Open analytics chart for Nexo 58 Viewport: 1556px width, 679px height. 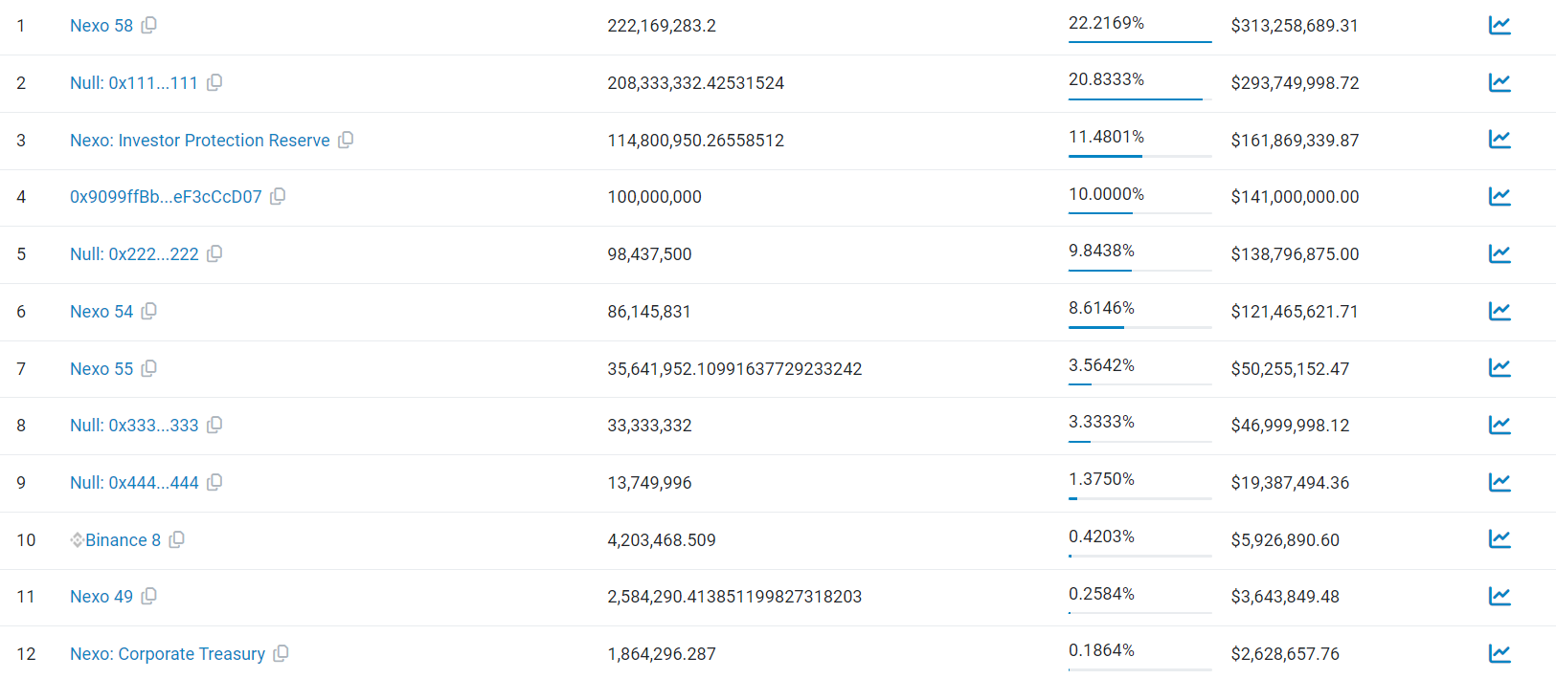click(1500, 25)
